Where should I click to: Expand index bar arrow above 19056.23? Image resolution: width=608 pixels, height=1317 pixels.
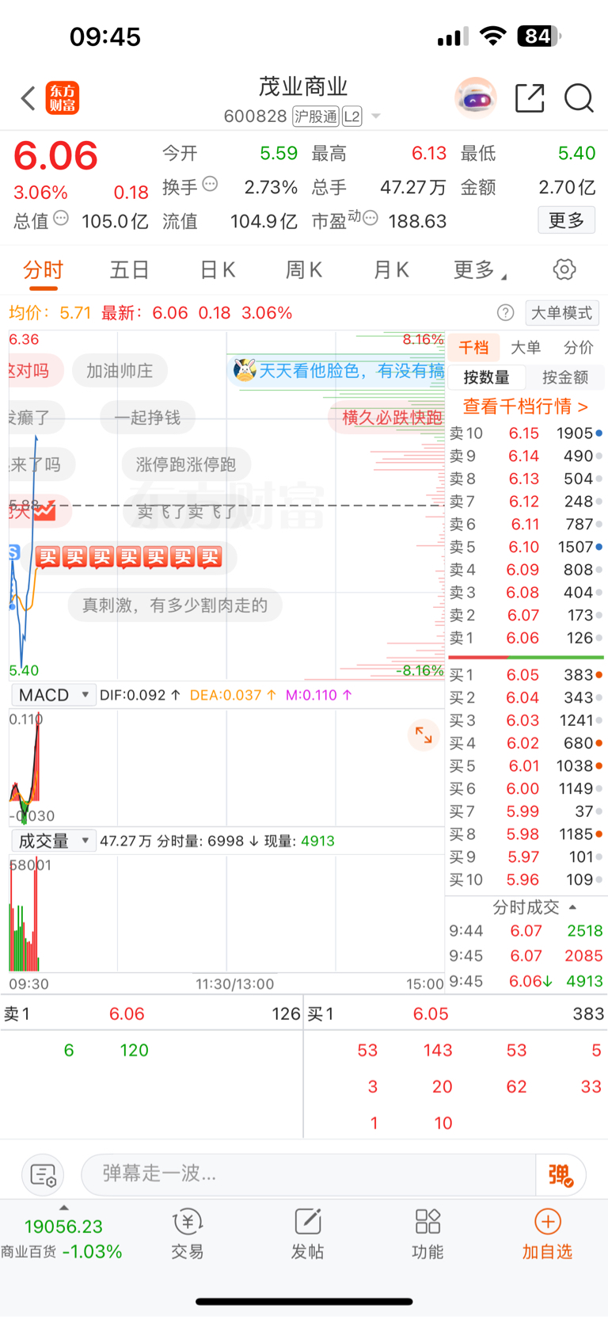(x=63, y=1207)
